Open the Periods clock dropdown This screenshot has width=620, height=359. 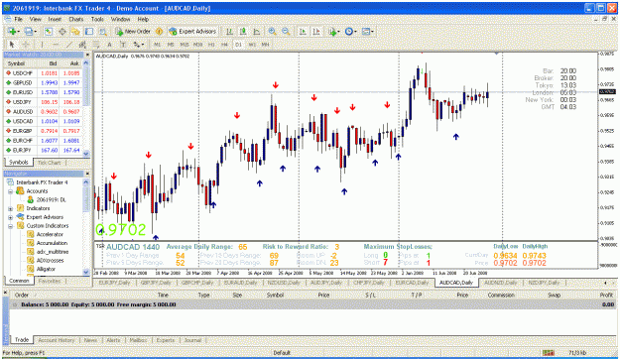(350, 31)
